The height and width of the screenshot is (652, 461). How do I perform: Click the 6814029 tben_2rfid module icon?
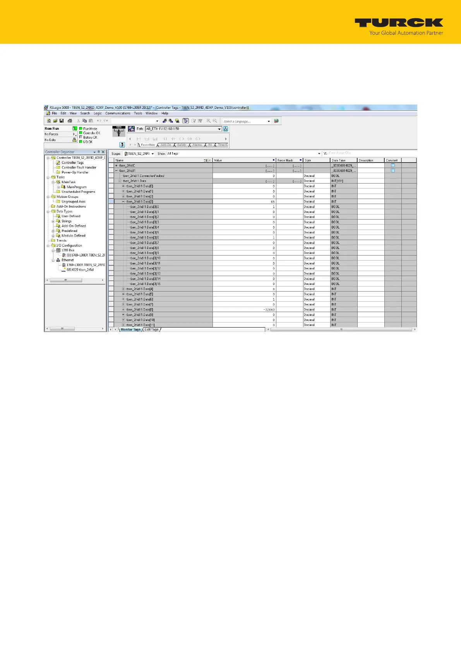(63, 270)
